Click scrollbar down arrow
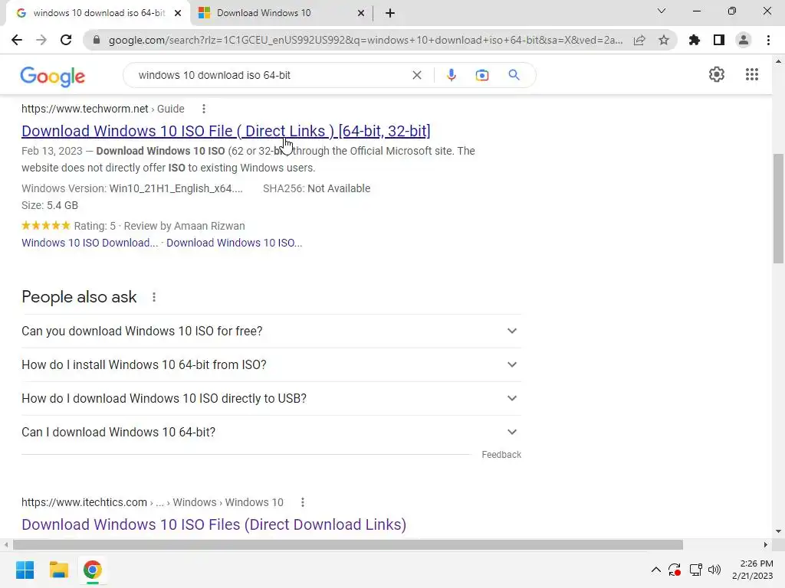Image resolution: width=785 pixels, height=588 pixels. pyautogui.click(x=778, y=531)
